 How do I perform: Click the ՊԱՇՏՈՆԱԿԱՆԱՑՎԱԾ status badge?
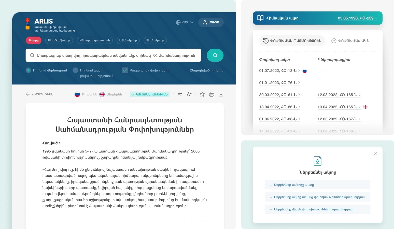pyautogui.click(x=150, y=94)
